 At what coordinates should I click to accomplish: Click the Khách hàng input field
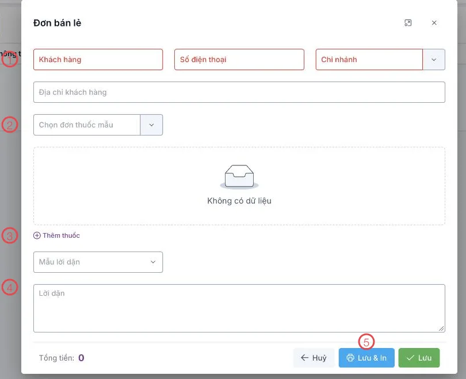click(x=98, y=60)
